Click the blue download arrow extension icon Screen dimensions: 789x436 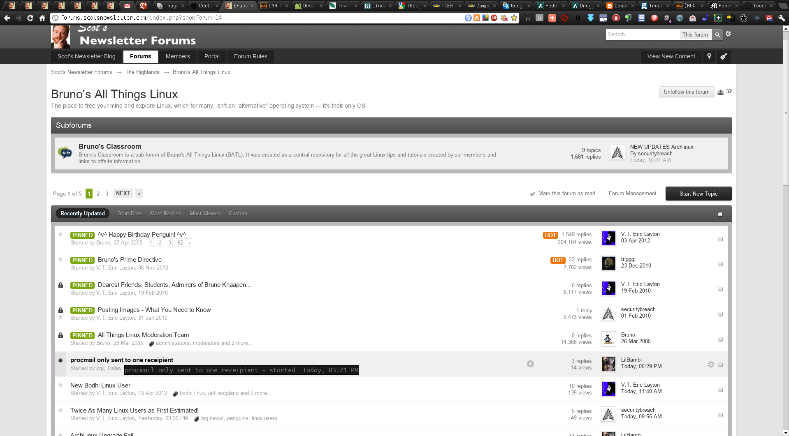click(x=591, y=18)
